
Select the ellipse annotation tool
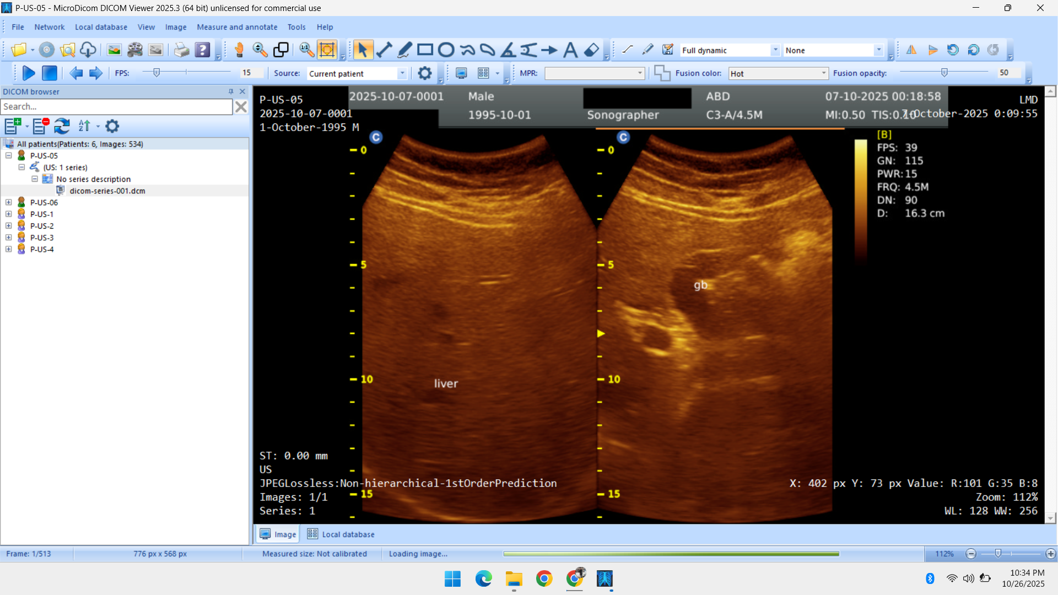pyautogui.click(x=446, y=50)
